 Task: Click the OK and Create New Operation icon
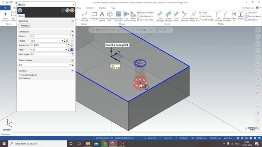63,10
